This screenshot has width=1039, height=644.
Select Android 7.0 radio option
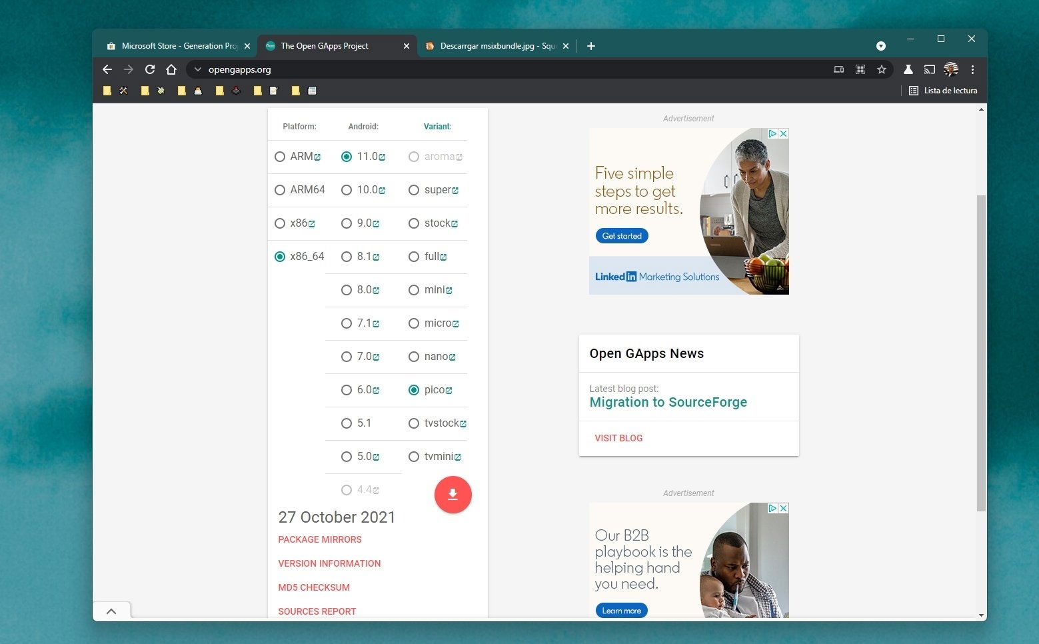point(347,357)
